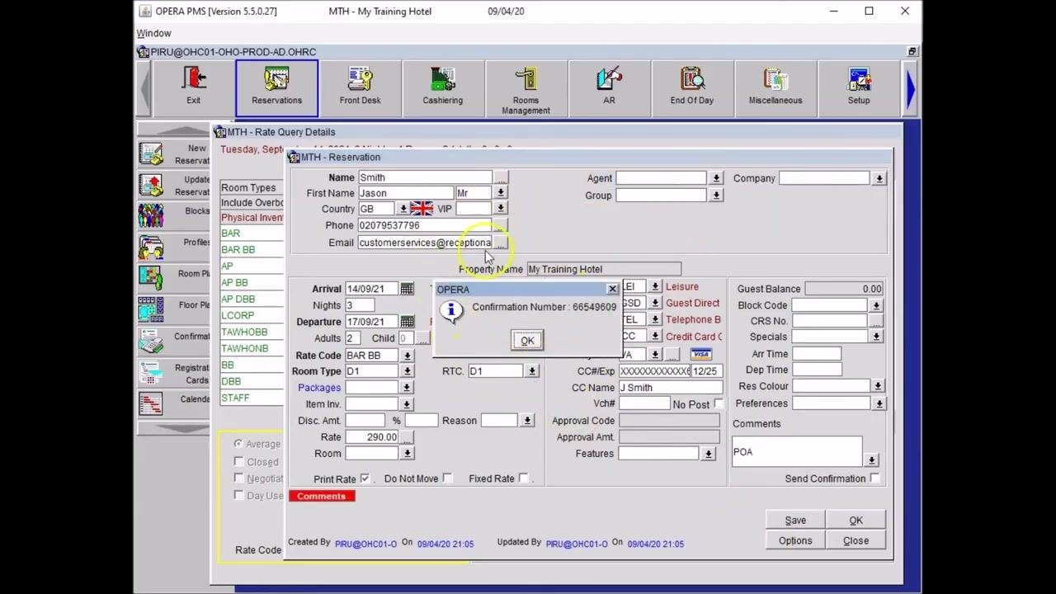Click the GB flag icon
This screenshot has height=594, width=1056.
(x=422, y=209)
